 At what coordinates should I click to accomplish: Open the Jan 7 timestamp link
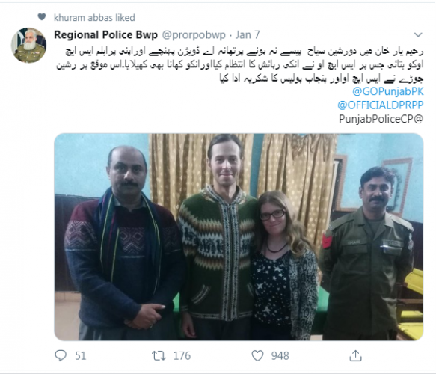point(248,34)
